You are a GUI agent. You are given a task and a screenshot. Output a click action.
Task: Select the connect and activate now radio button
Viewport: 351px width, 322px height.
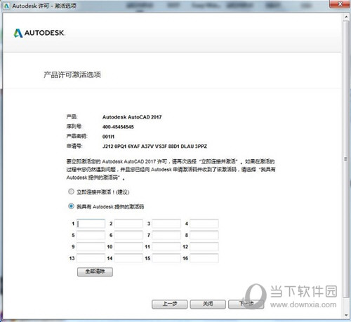(x=71, y=192)
